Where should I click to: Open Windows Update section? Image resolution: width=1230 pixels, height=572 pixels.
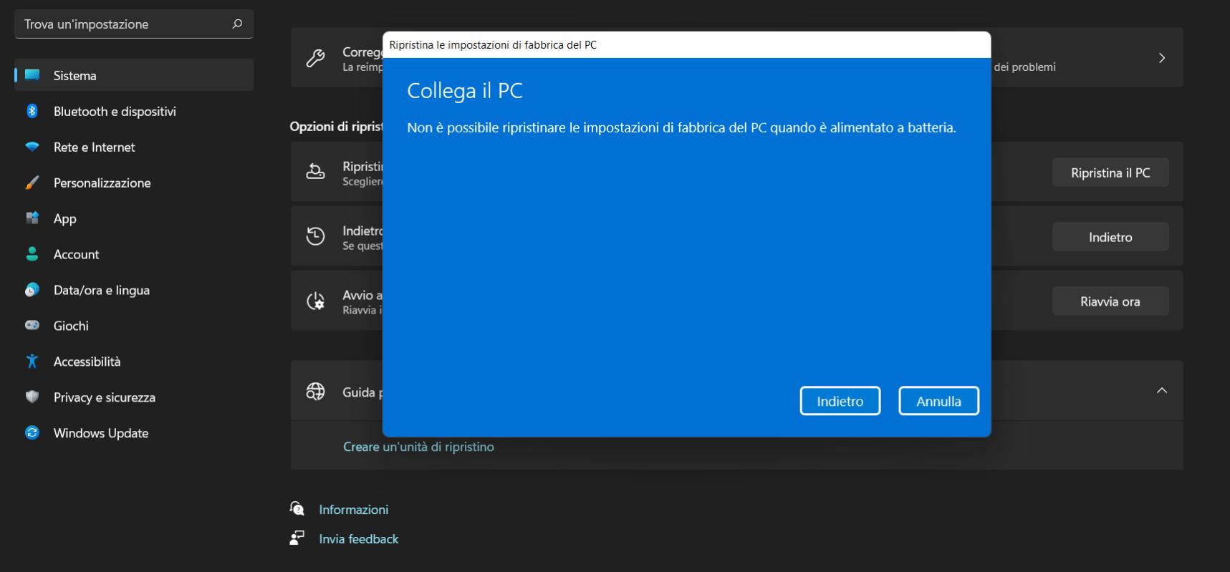134,433
